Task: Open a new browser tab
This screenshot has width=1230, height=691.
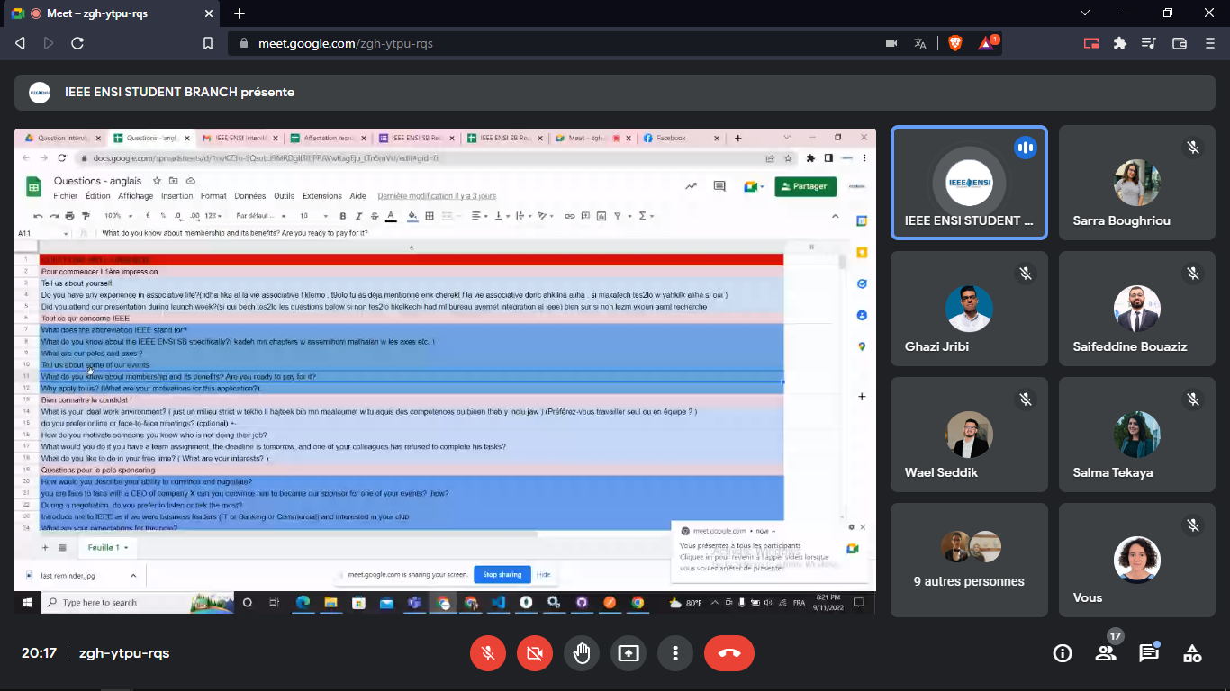Action: point(240,13)
